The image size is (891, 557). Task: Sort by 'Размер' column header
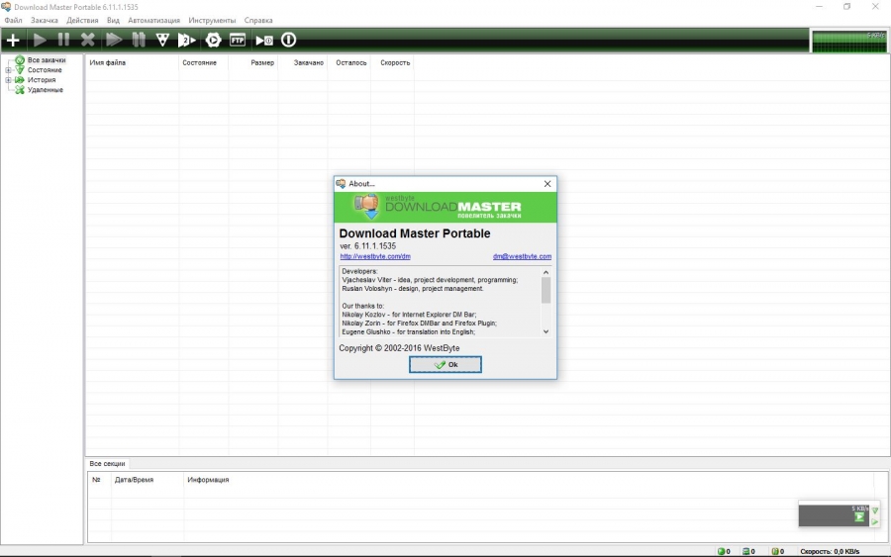pos(253,63)
